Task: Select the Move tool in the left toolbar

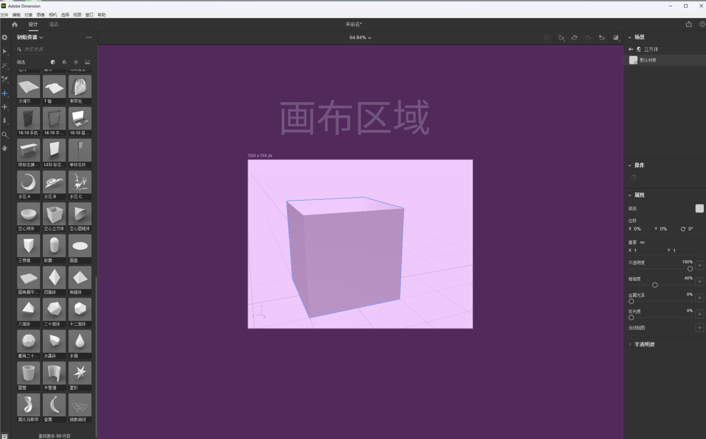Action: coord(5,94)
